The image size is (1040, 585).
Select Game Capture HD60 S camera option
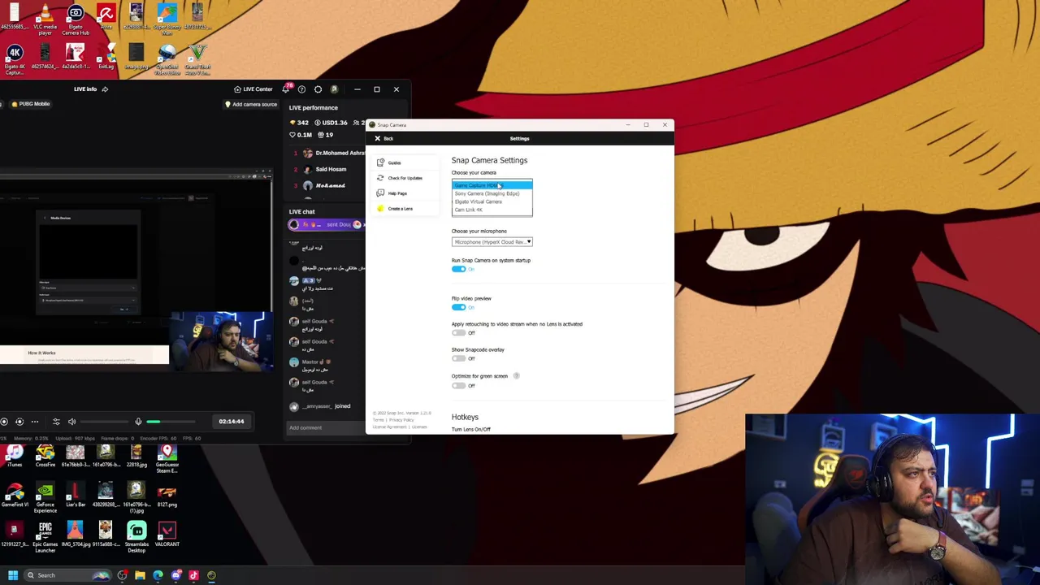492,185
